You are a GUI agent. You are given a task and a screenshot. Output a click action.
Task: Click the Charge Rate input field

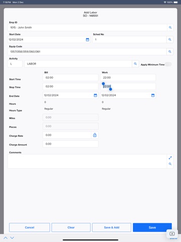click(x=67, y=135)
